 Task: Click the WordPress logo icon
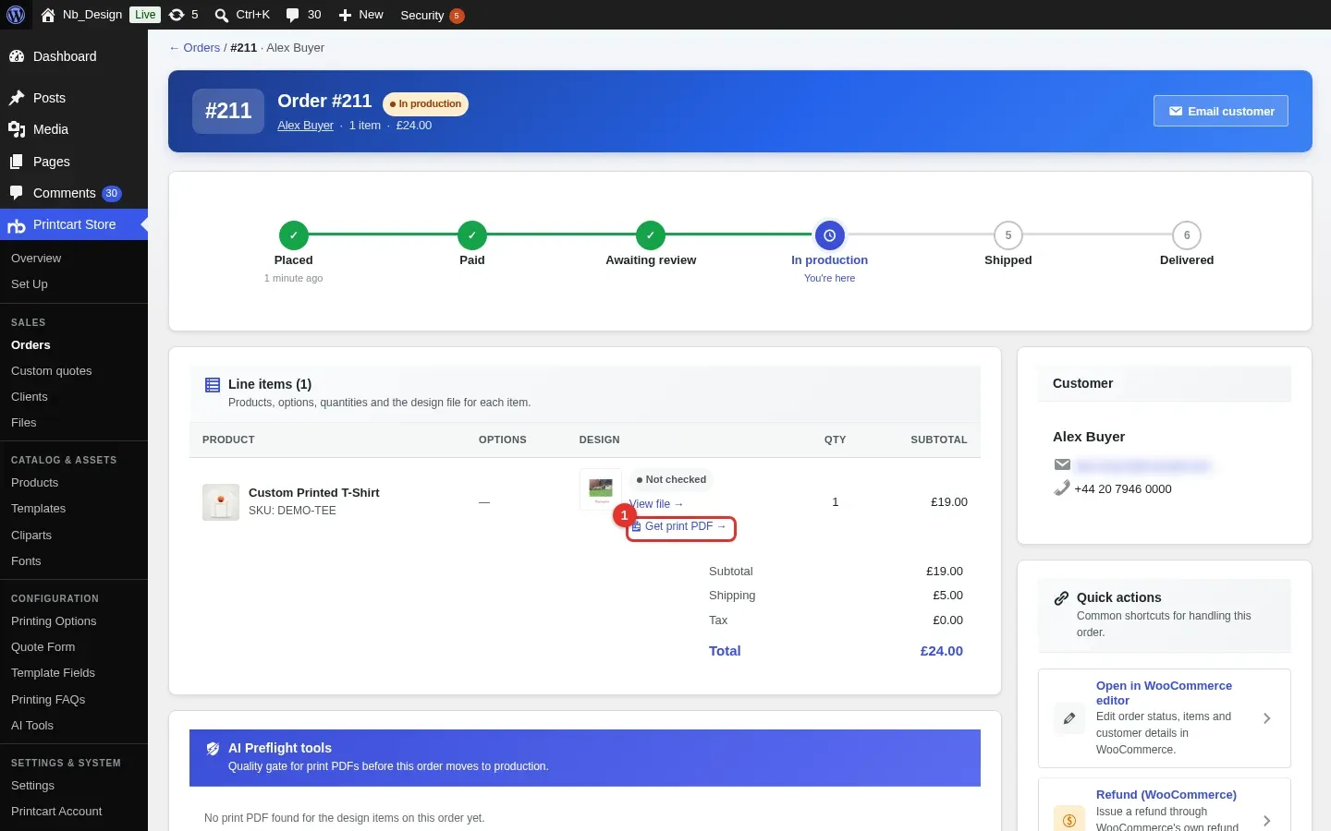pyautogui.click(x=16, y=15)
